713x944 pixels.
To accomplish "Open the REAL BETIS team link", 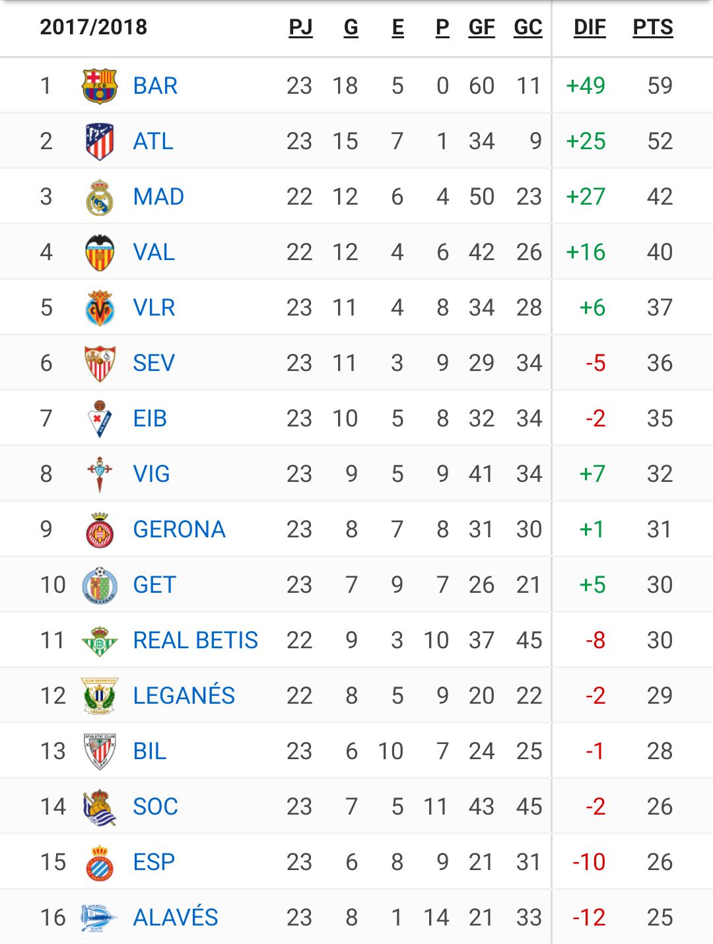I will point(195,640).
